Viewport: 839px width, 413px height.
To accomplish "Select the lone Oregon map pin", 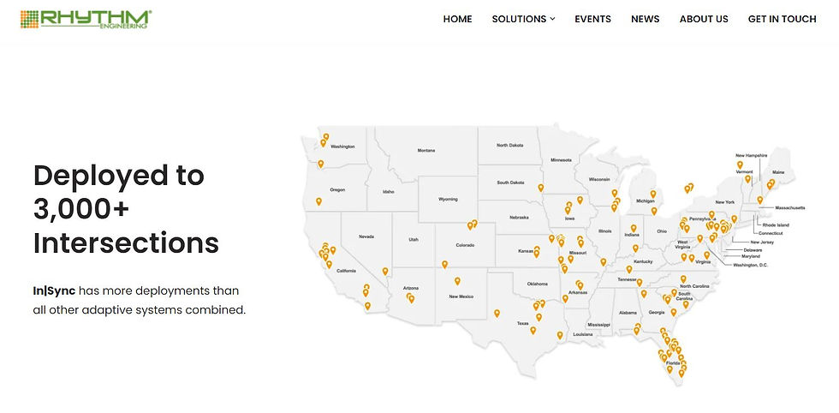I will click(x=318, y=201).
